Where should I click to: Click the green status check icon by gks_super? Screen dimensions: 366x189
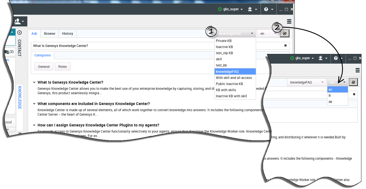tap(220, 9)
